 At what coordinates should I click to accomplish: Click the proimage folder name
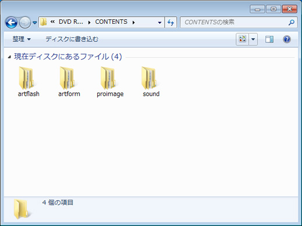(110, 94)
